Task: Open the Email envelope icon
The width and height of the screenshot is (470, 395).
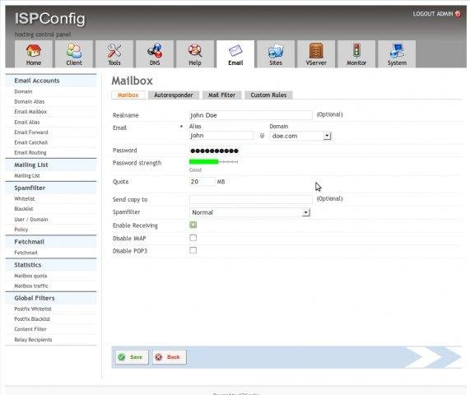Action: (235, 50)
